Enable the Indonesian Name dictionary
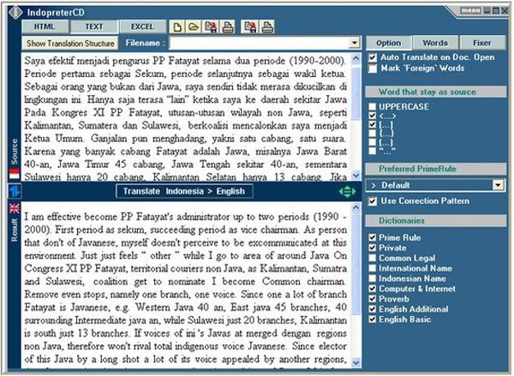The height and width of the screenshot is (376, 514). pyautogui.click(x=372, y=278)
